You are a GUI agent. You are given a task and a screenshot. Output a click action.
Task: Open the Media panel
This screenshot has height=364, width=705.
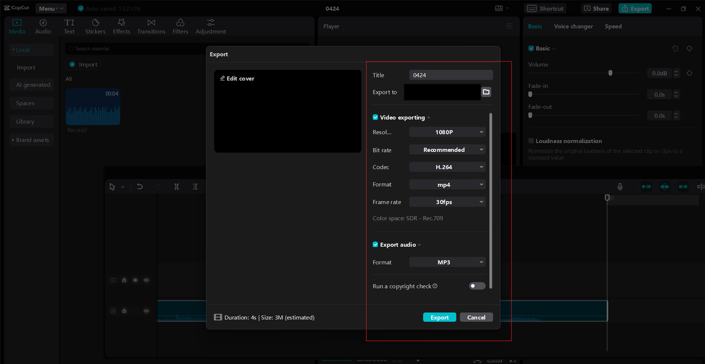point(17,26)
